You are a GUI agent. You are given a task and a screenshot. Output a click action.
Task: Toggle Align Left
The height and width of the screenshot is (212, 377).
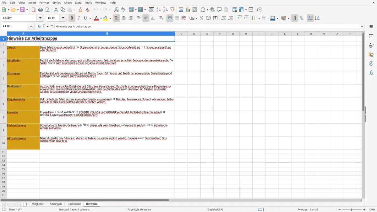117,18
